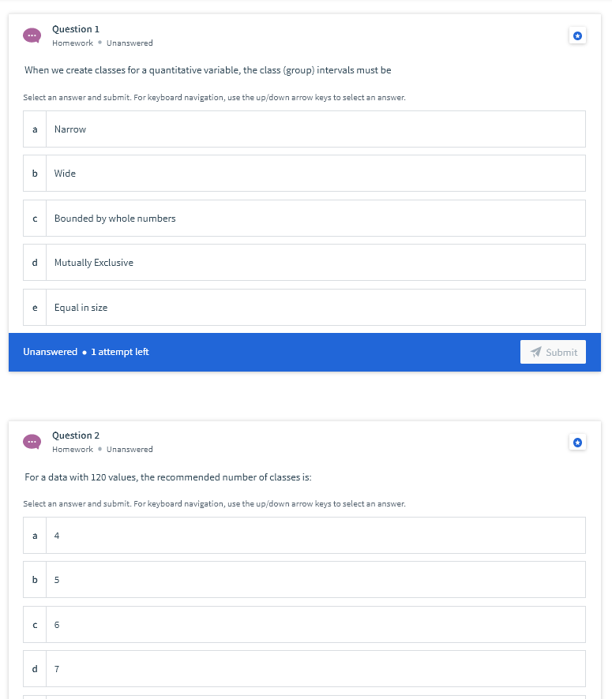Click the blue star icon on Question 2
Image resolution: width=612 pixels, height=699 pixels.
[577, 442]
